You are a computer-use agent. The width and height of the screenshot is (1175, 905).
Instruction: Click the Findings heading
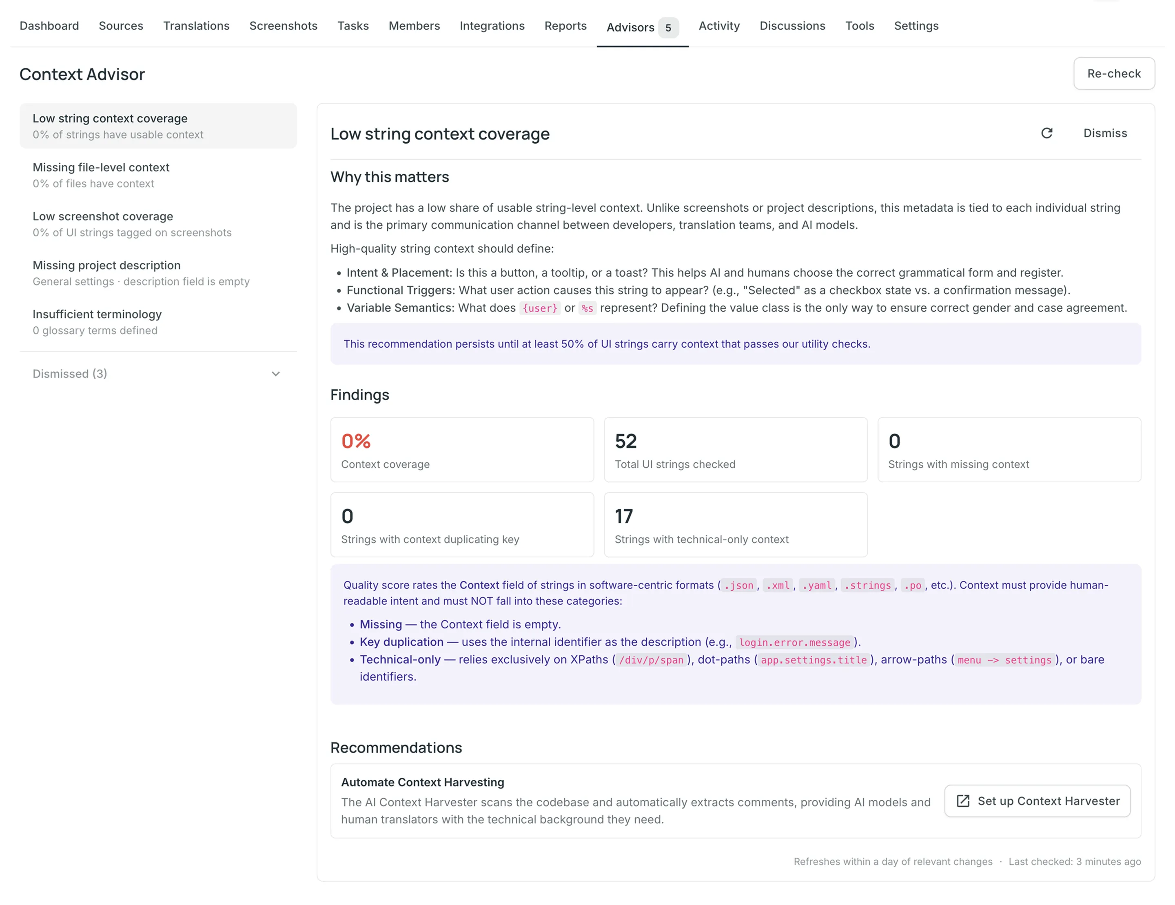click(360, 395)
